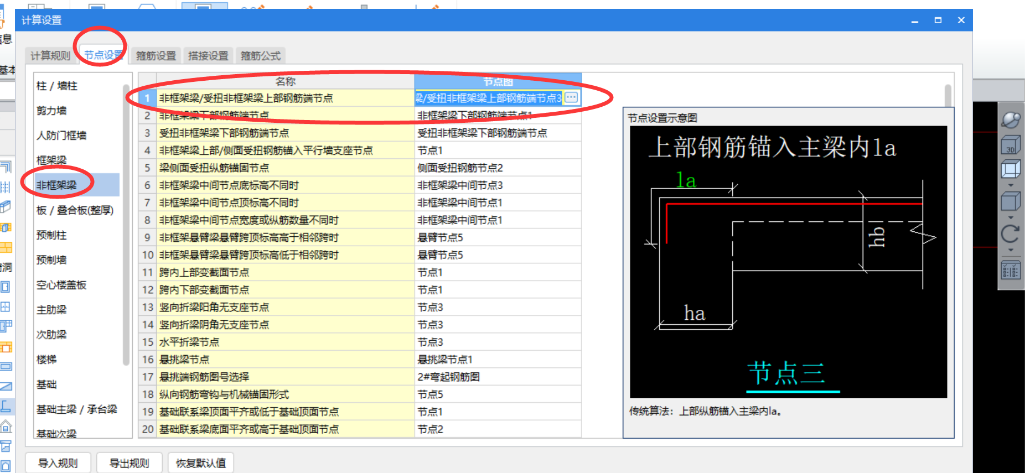Open the 箍筋设置 tab

156,56
